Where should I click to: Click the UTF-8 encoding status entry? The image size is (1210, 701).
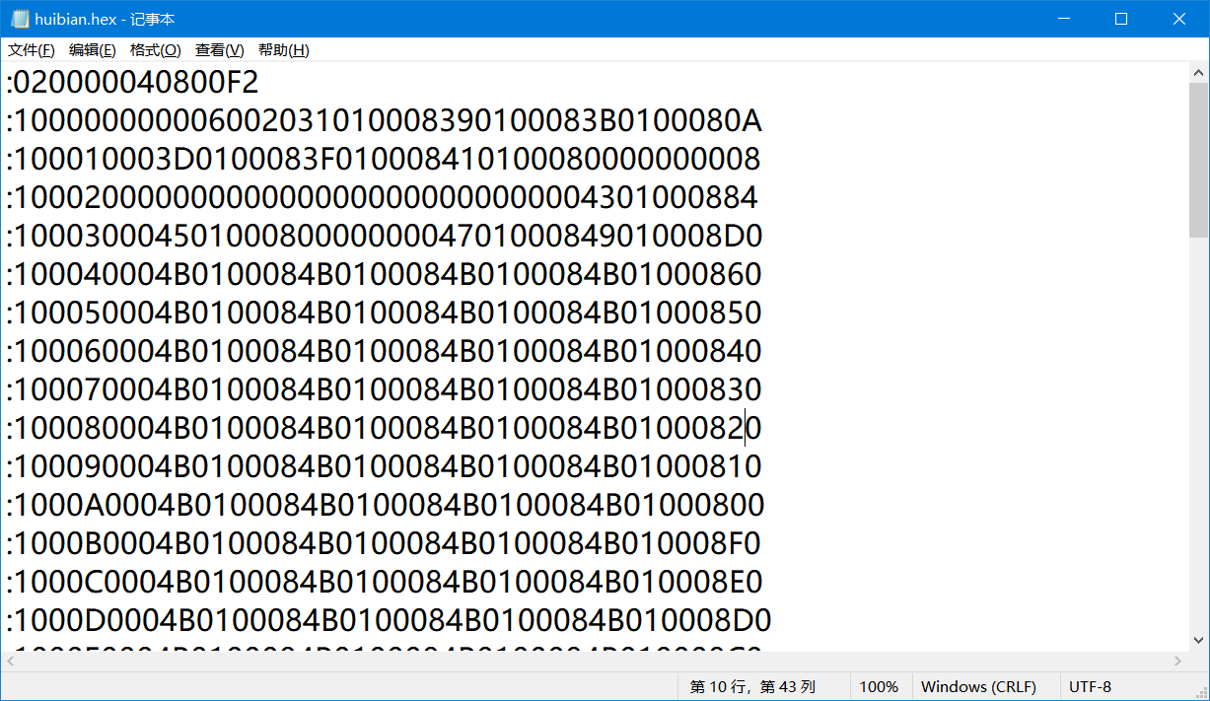(1090, 686)
